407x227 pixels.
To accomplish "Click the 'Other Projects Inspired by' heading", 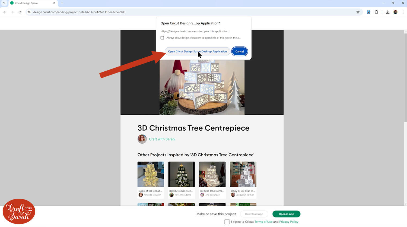I will (196, 155).
